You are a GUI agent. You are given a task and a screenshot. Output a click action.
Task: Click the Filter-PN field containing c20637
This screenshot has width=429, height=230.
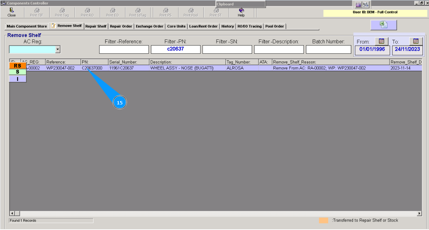(176, 50)
